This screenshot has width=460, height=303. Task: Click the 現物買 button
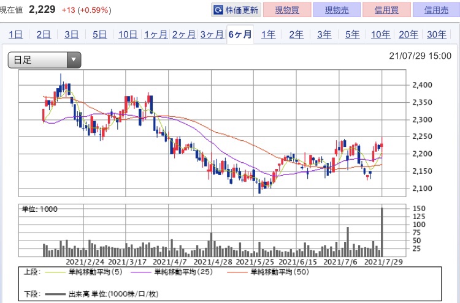point(287,10)
